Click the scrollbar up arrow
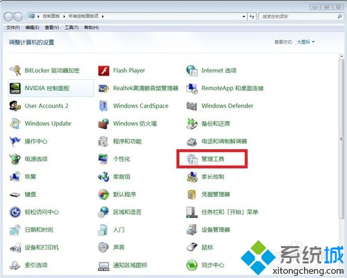The width and height of the screenshot is (347, 278). (341, 56)
